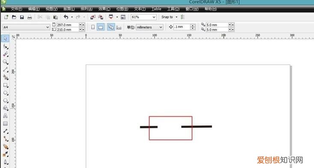Click the Undo arrow icon
314x168 pixels.
[x=66, y=17]
